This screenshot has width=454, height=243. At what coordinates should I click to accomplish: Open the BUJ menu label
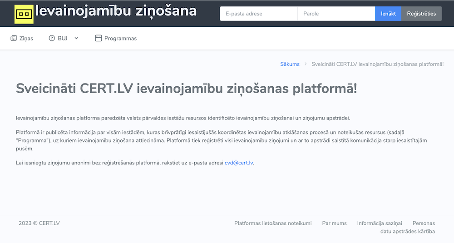coord(63,39)
